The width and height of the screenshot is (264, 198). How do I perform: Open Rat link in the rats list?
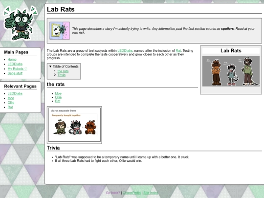[x=58, y=101]
